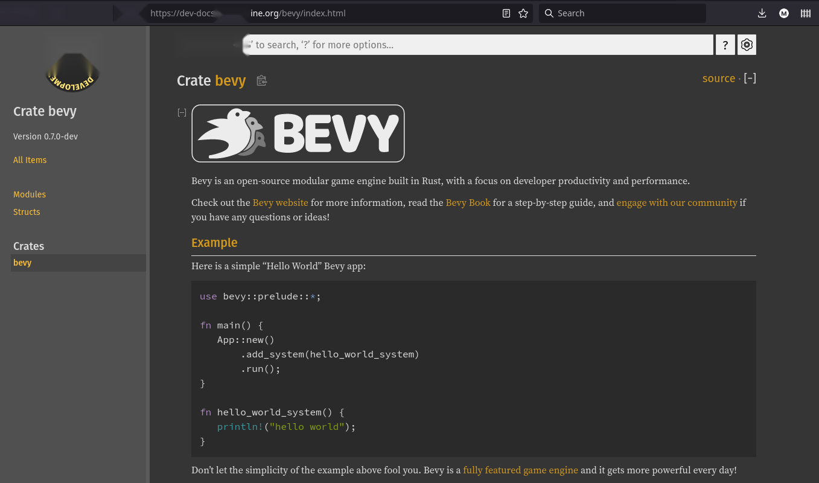Click the orange 'bevy' name in the page title
This screenshot has width=819, height=483.
[x=231, y=81]
